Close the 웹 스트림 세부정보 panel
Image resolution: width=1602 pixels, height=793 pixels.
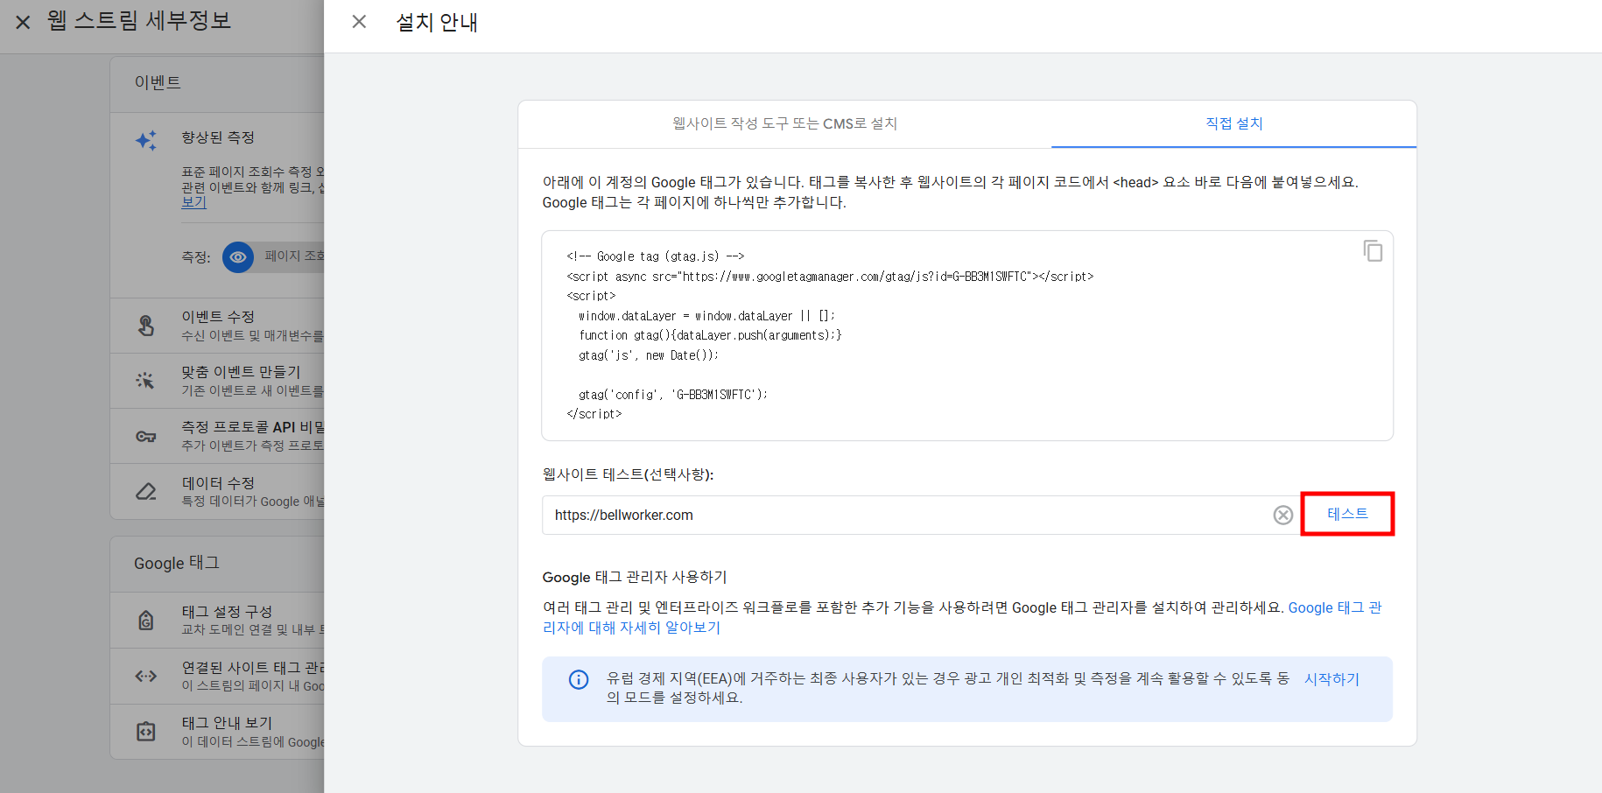(24, 22)
